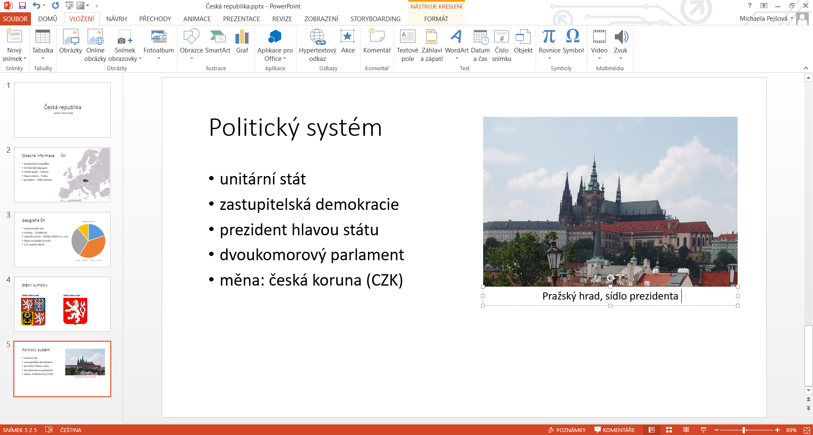Viewport: 813px width, 435px height.
Task: Open the SOUBOR file menu
Action: [15, 19]
